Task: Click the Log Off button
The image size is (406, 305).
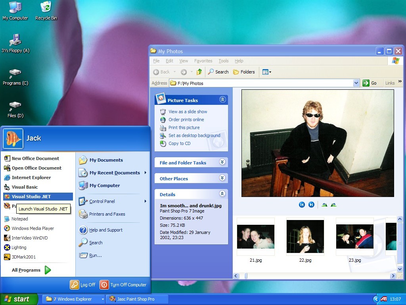Action: [83, 284]
